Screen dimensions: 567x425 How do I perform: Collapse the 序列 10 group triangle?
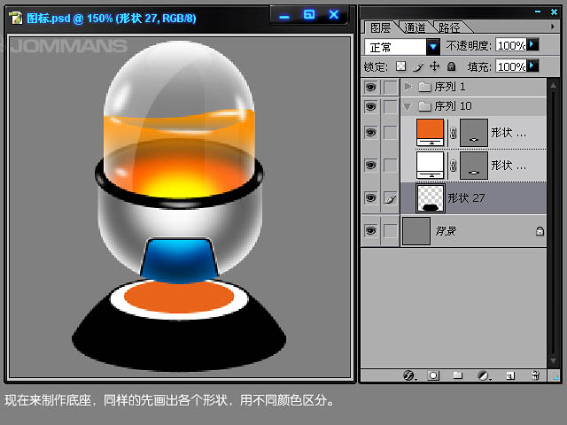click(408, 106)
